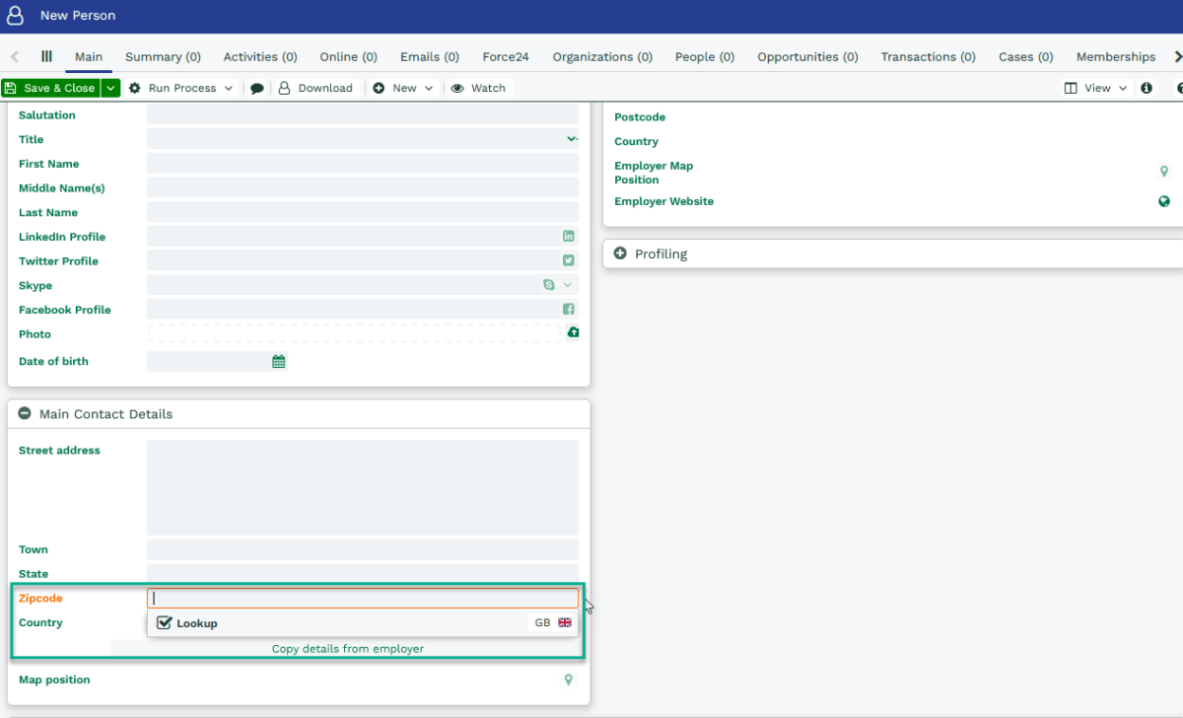Open Employer Website globe icon
The image size is (1183, 718).
click(1164, 201)
